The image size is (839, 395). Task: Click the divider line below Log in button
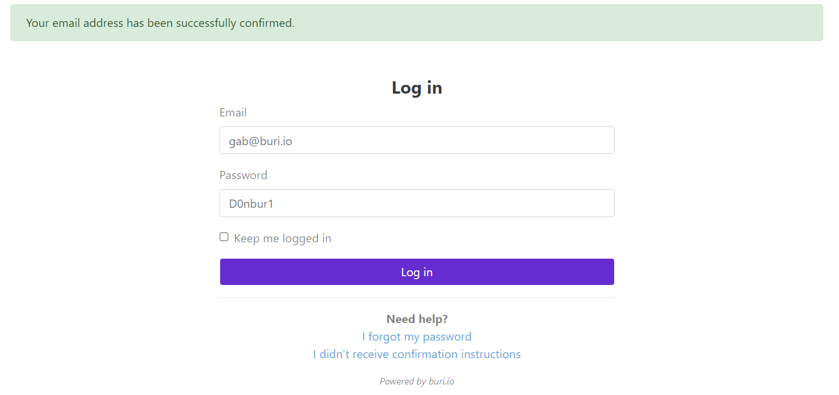tap(416, 297)
